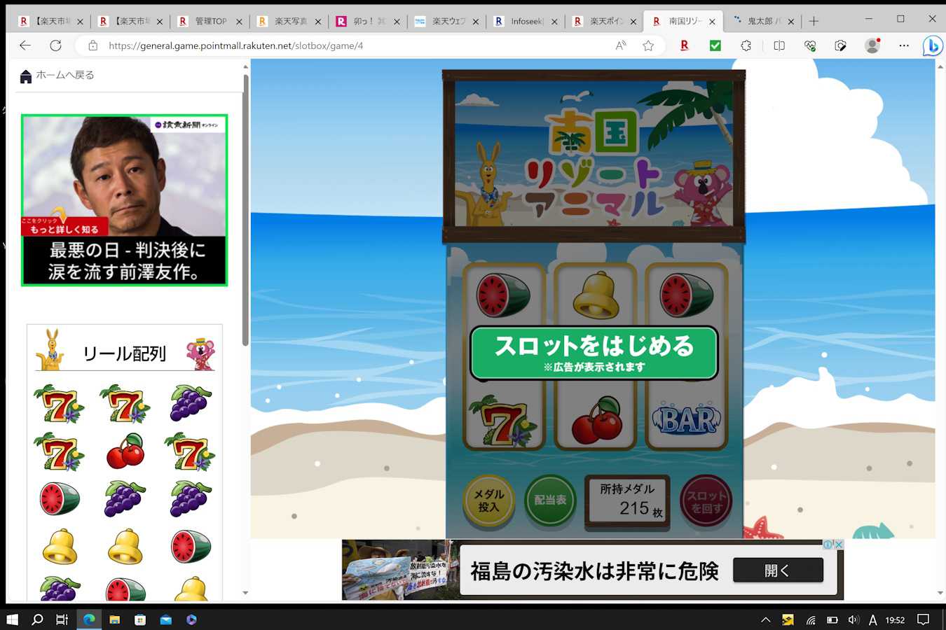Open a new browser tab
This screenshot has height=630, width=946.
click(x=814, y=21)
